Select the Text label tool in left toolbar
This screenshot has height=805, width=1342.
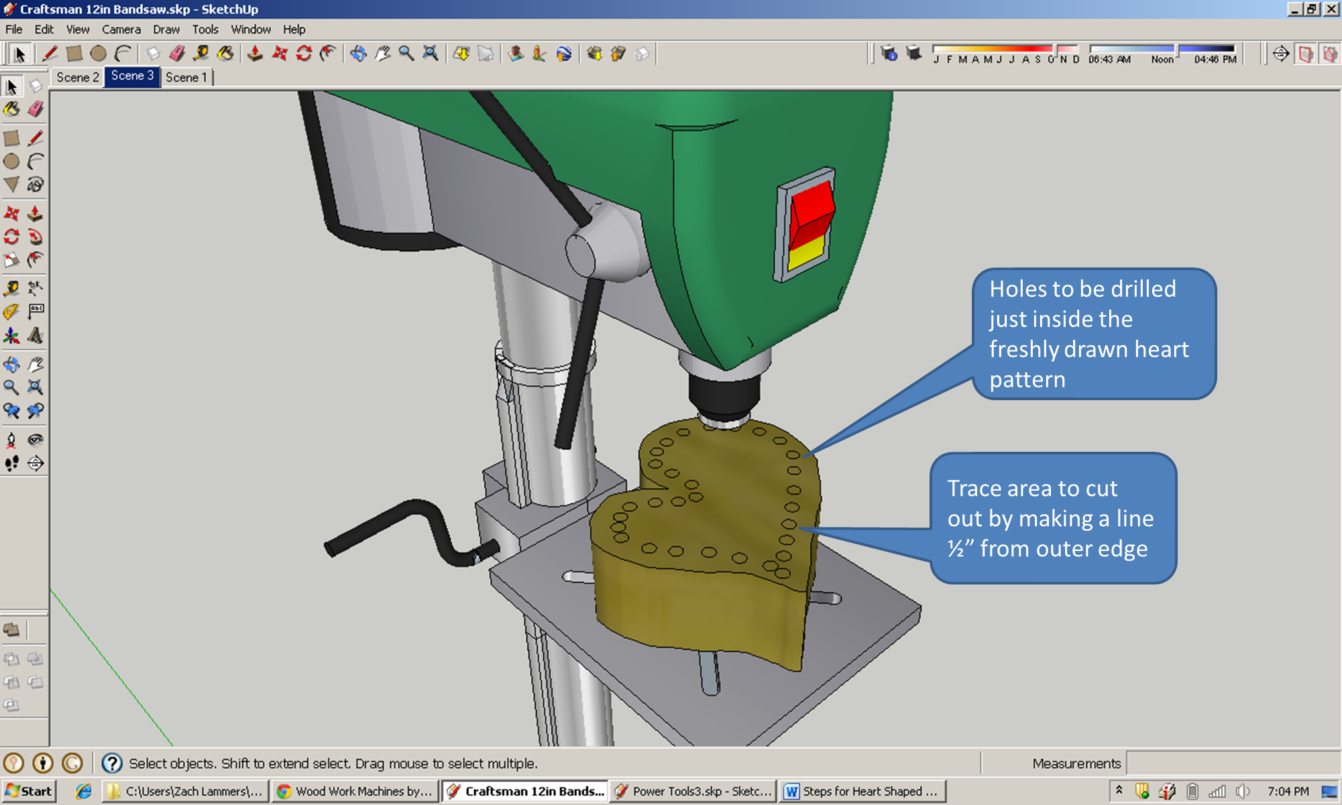click(36, 312)
